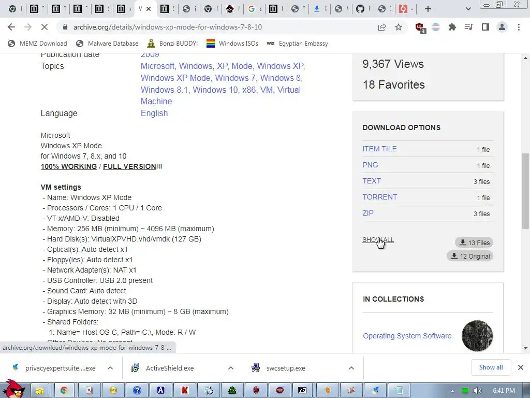The width and height of the screenshot is (530, 398).
Task: Expand options for ActiveShield.exe download
Action: [230, 368]
